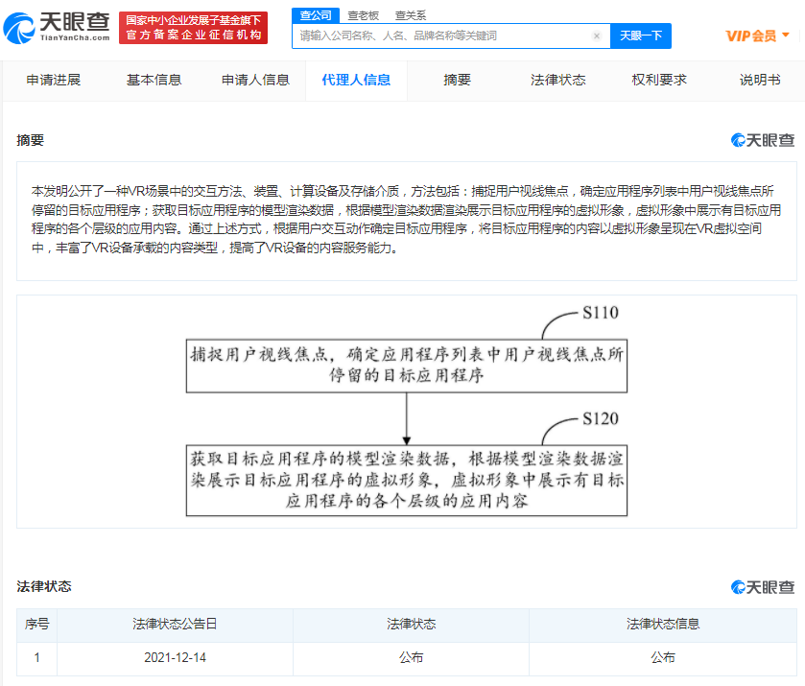
Task: Switch to the 查老板 menu item
Action: 362,15
